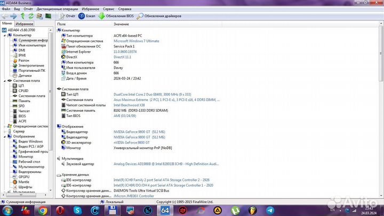Viewport: 384px width, 216px height.
Task: Select Имя компьютера tree item
Action: (29, 45)
